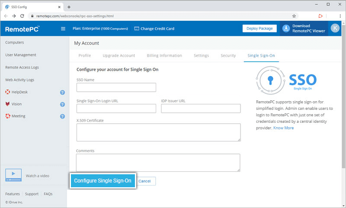
Task: Click the Deploy Package button
Action: (259, 29)
